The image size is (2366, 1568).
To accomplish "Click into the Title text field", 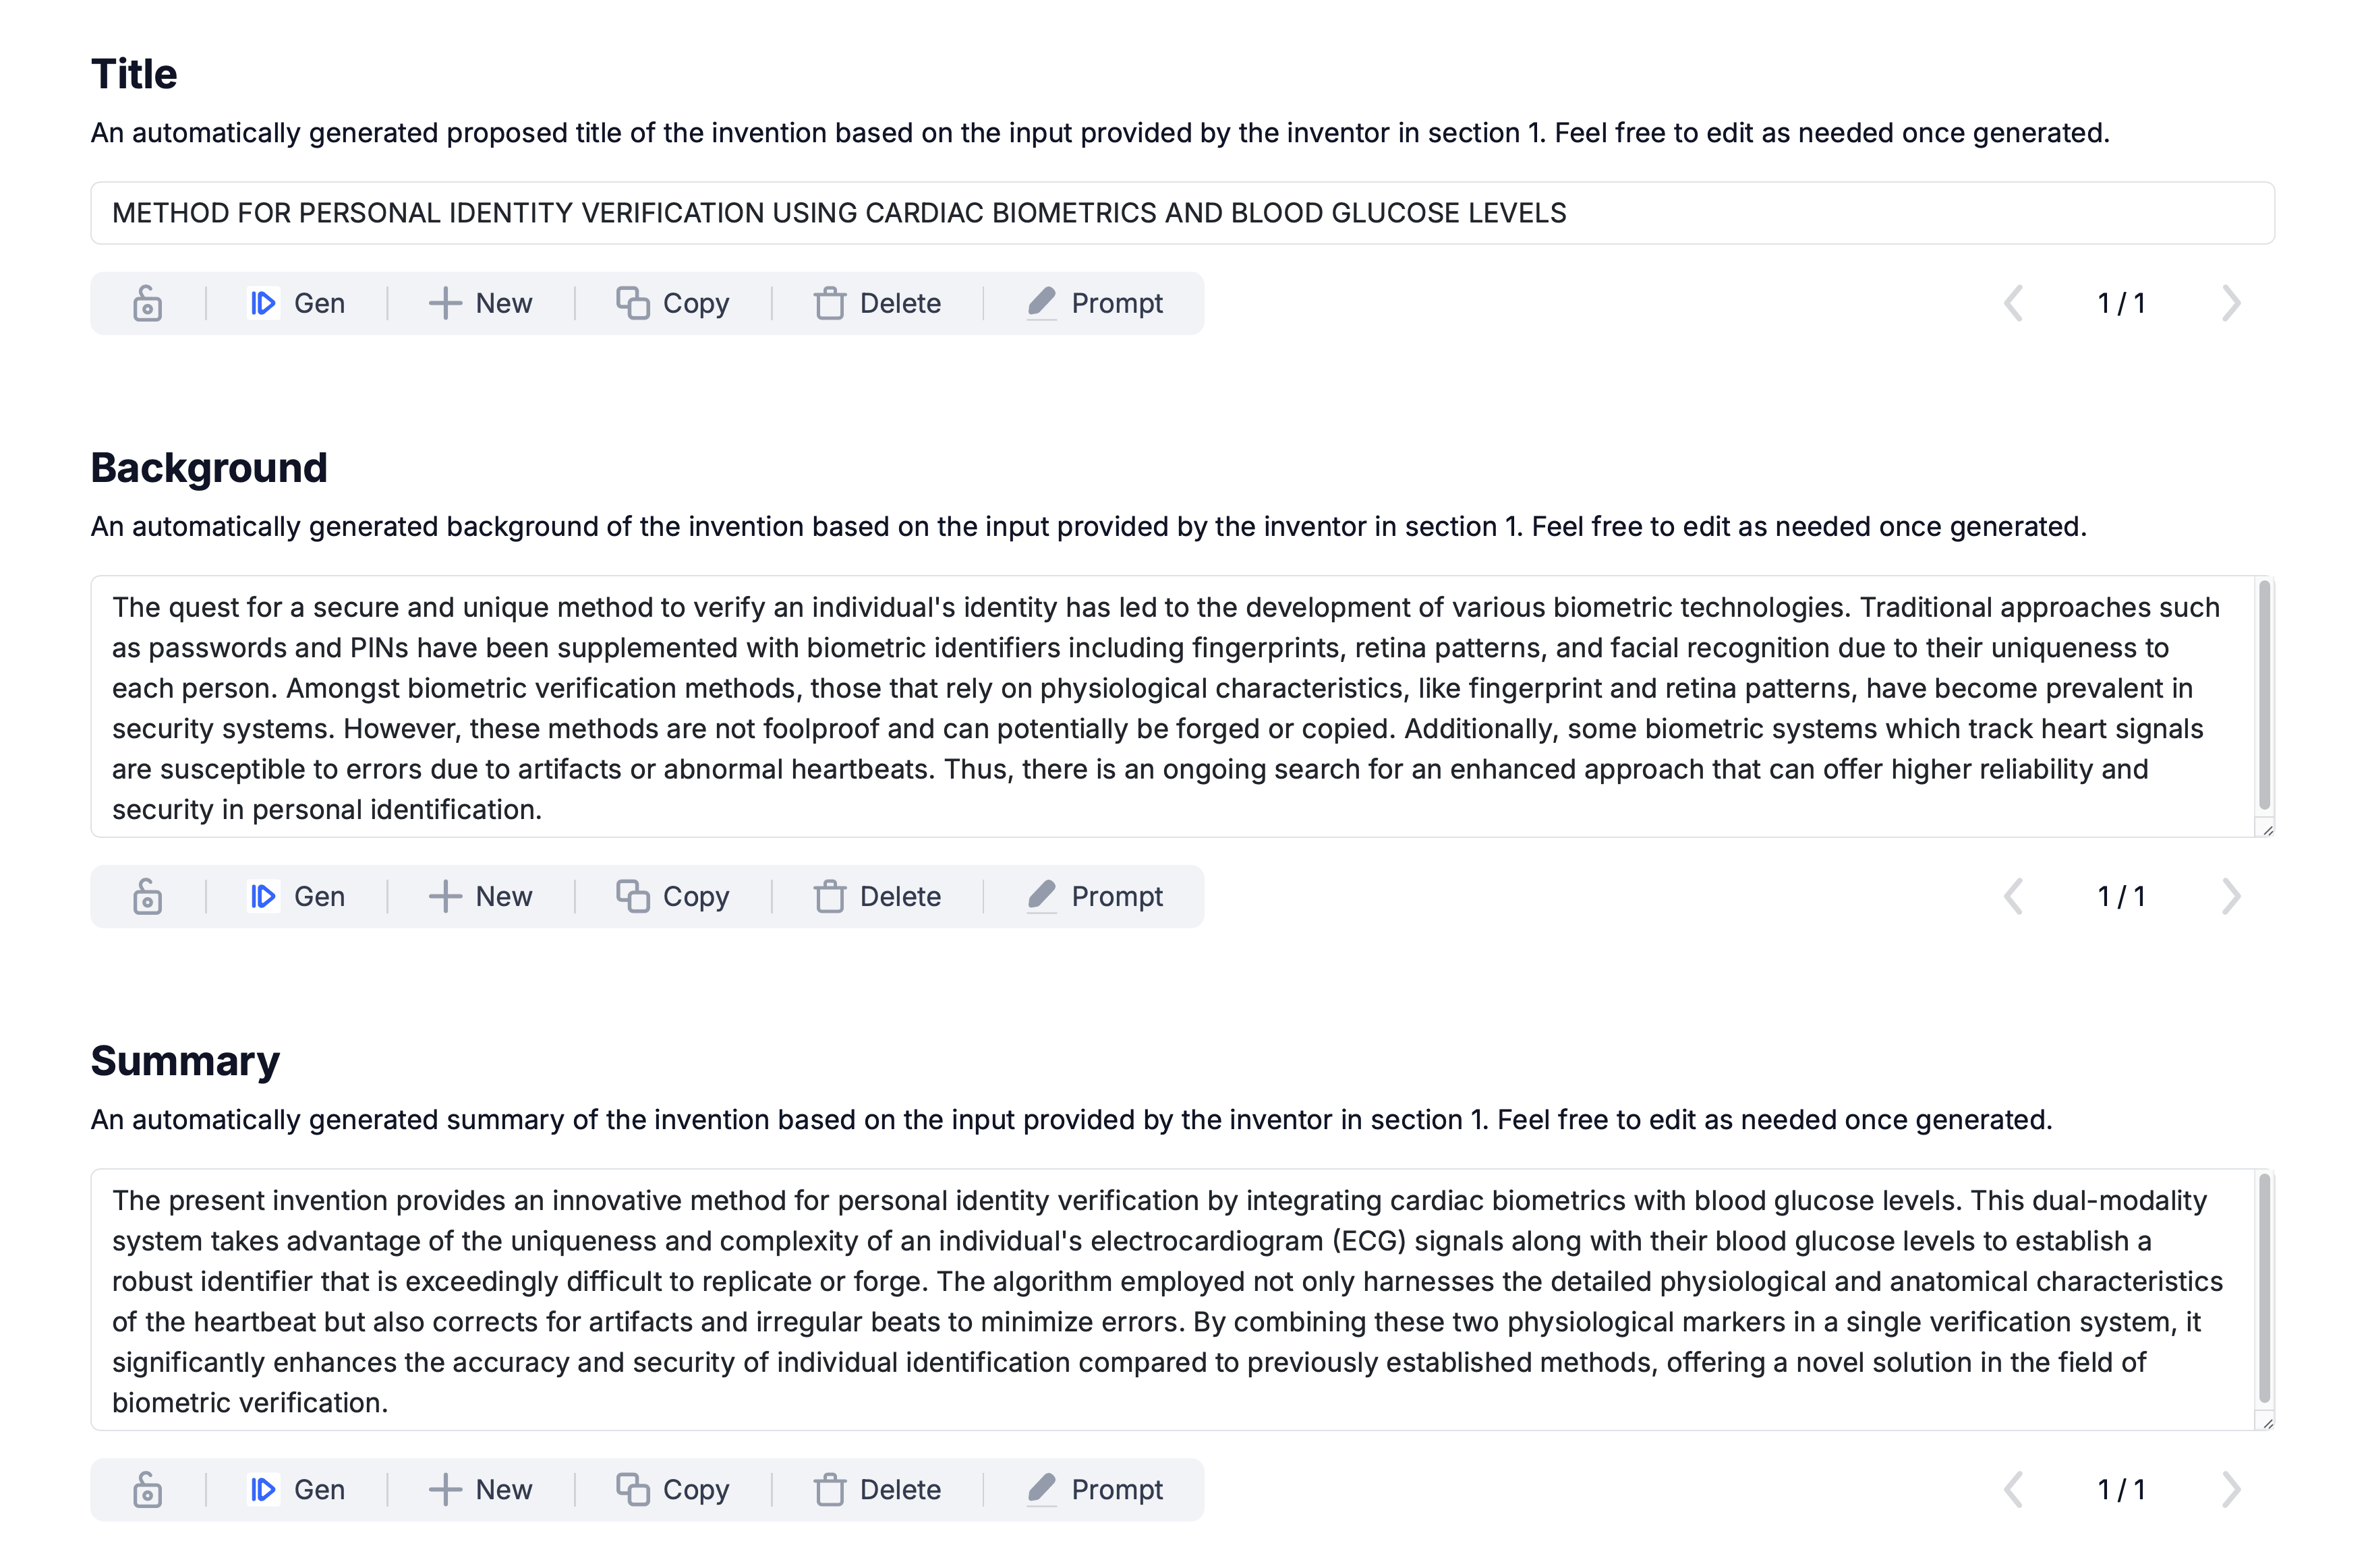I will coord(1182,213).
